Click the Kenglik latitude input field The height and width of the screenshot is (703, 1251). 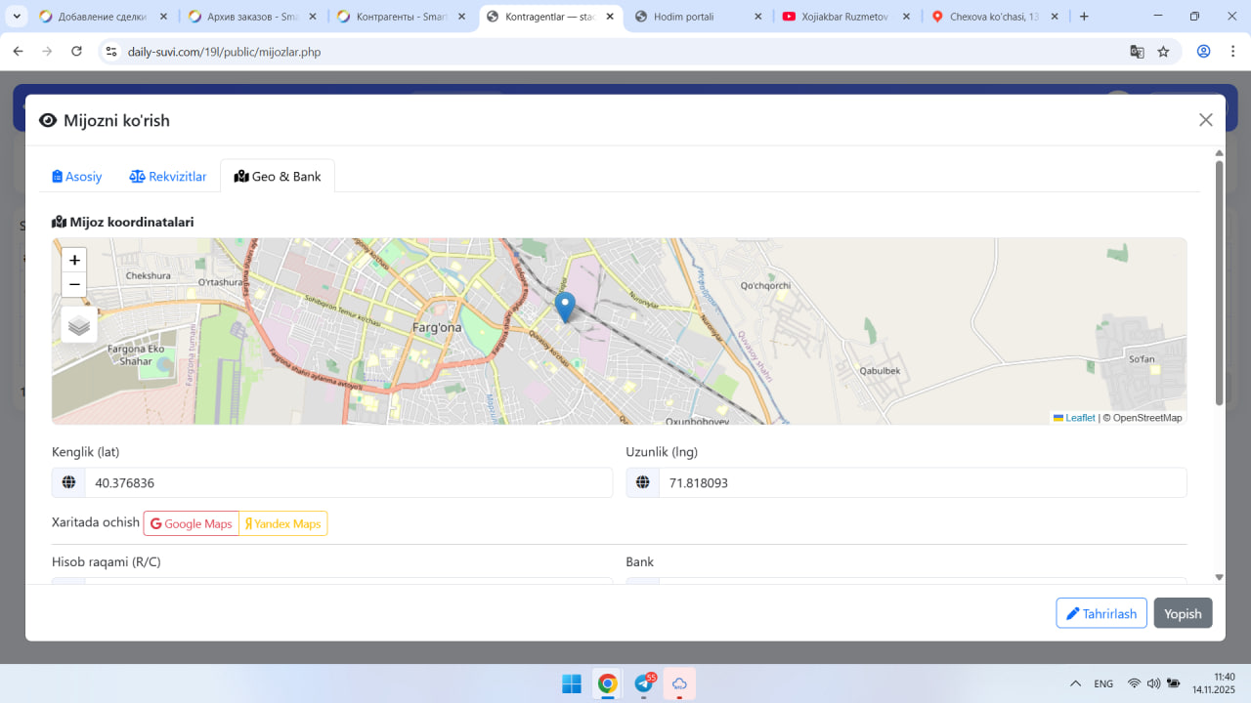click(348, 483)
